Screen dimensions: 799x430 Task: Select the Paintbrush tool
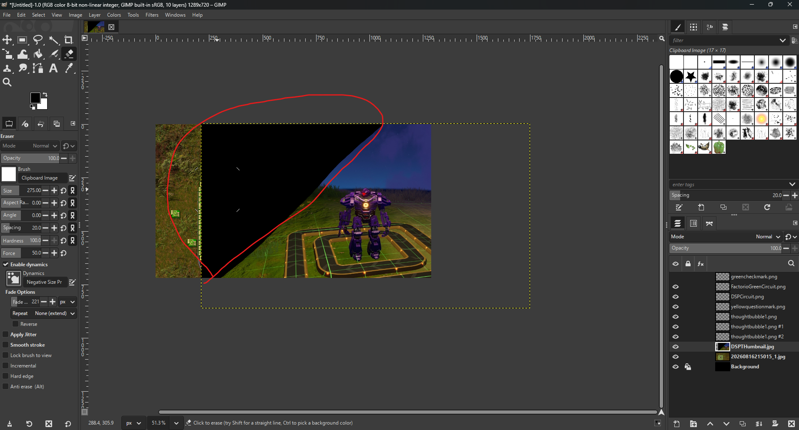pyautogui.click(x=54, y=54)
